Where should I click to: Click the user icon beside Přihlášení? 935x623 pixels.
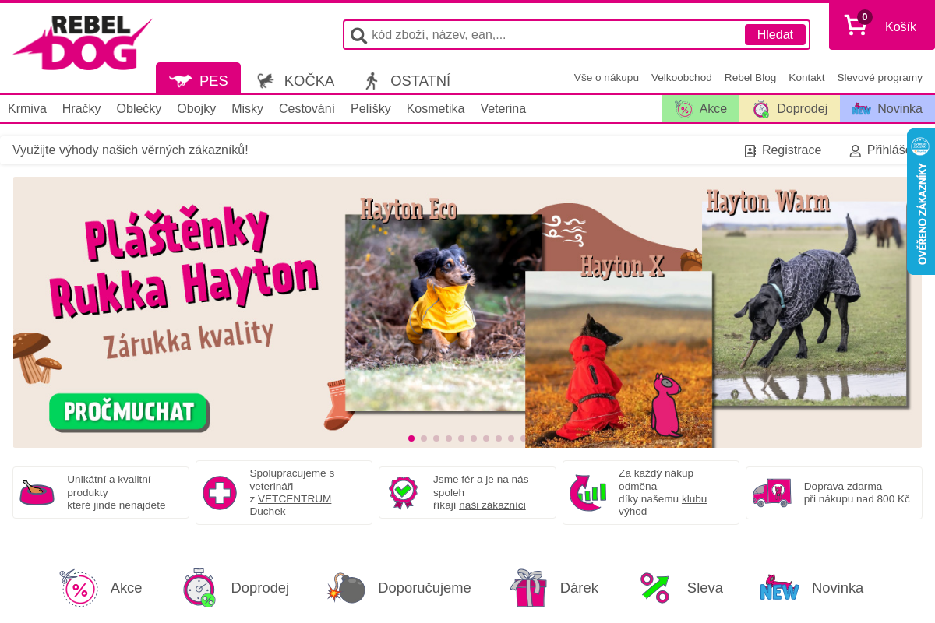click(856, 151)
